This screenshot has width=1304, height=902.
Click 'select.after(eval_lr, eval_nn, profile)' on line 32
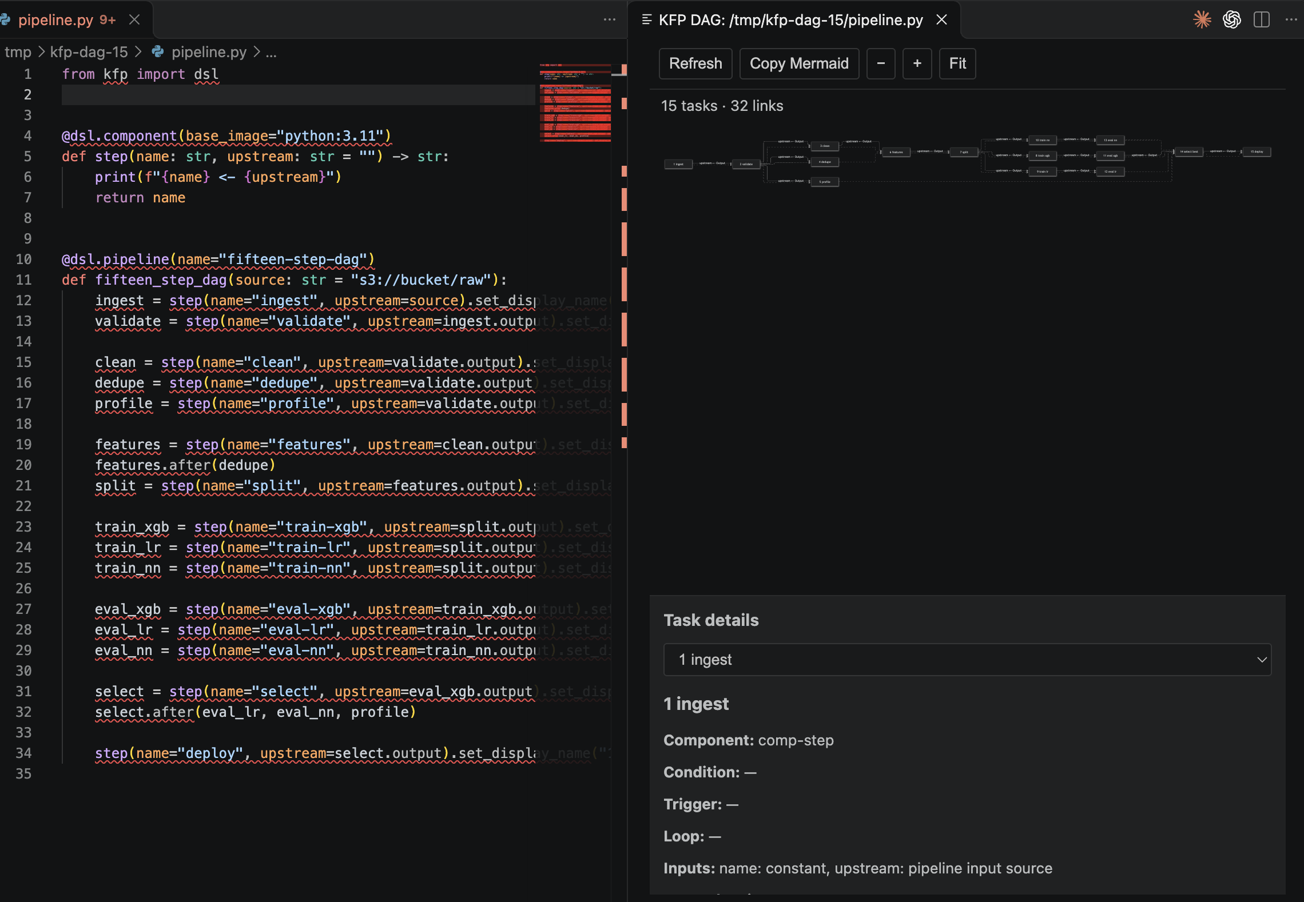255,712
